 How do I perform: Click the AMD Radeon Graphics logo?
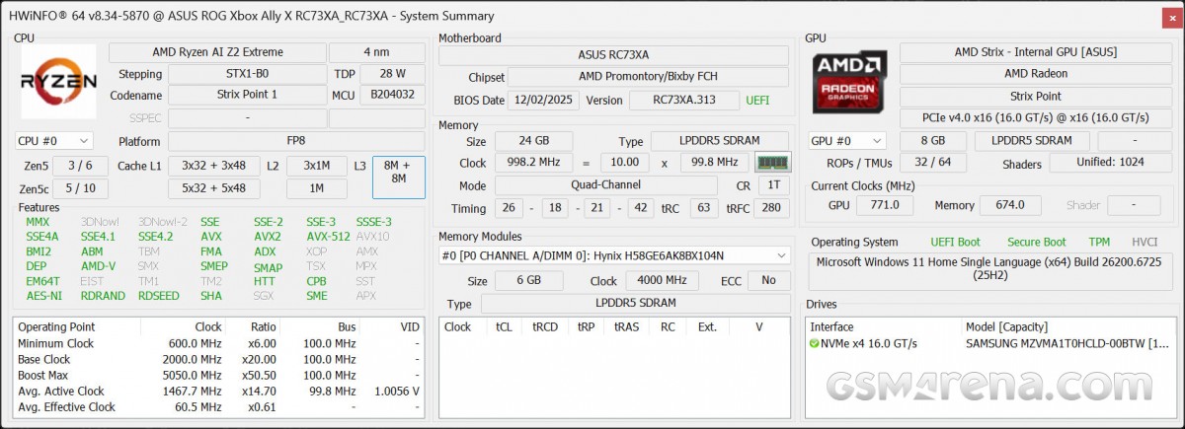[x=849, y=83]
